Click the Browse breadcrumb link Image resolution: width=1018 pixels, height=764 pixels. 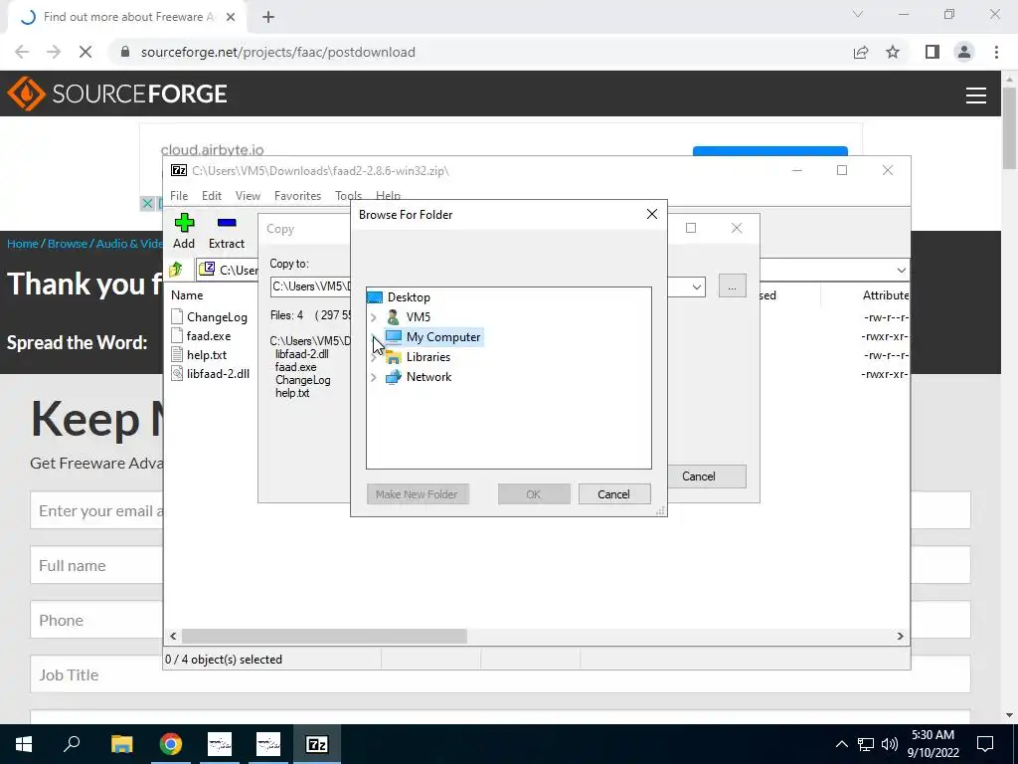pyautogui.click(x=67, y=244)
